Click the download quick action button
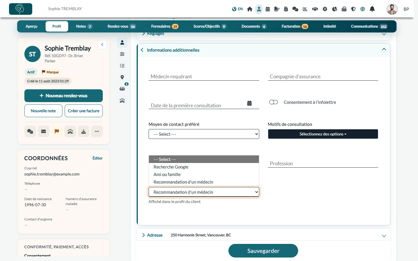Screen dimensions: 418x261 (x=84, y=131)
